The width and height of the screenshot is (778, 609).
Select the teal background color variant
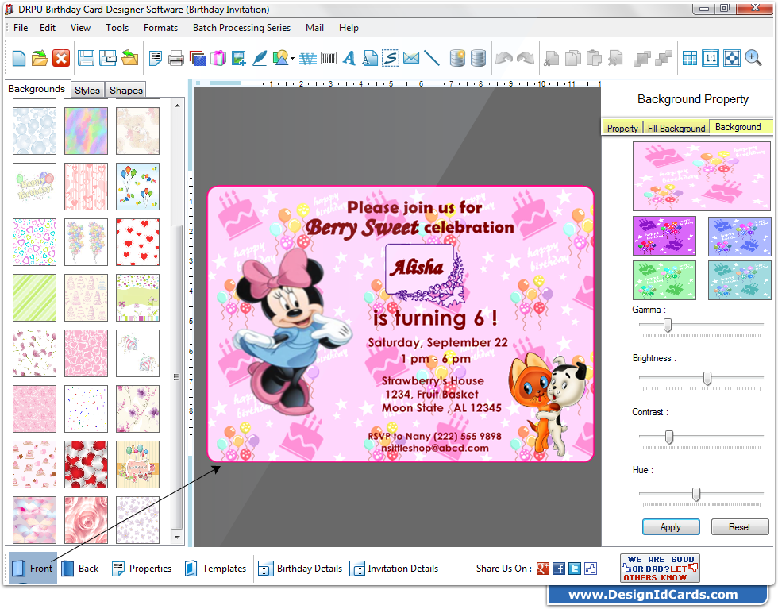(x=739, y=280)
